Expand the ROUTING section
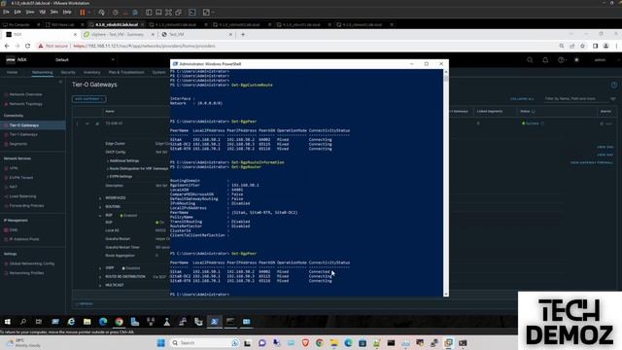622x350 pixels. click(x=100, y=207)
